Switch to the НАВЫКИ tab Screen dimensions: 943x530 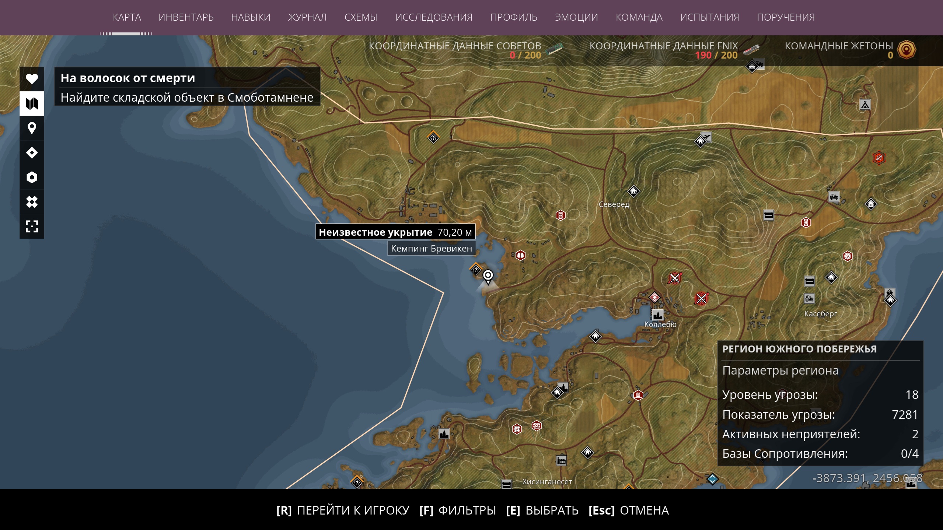coord(251,17)
